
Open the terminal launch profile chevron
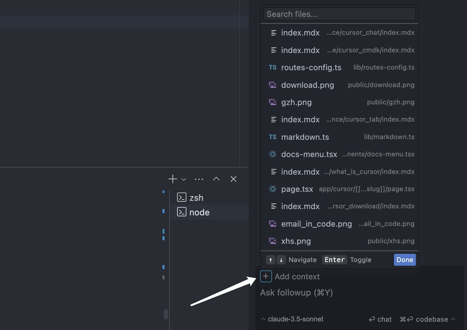(184, 179)
